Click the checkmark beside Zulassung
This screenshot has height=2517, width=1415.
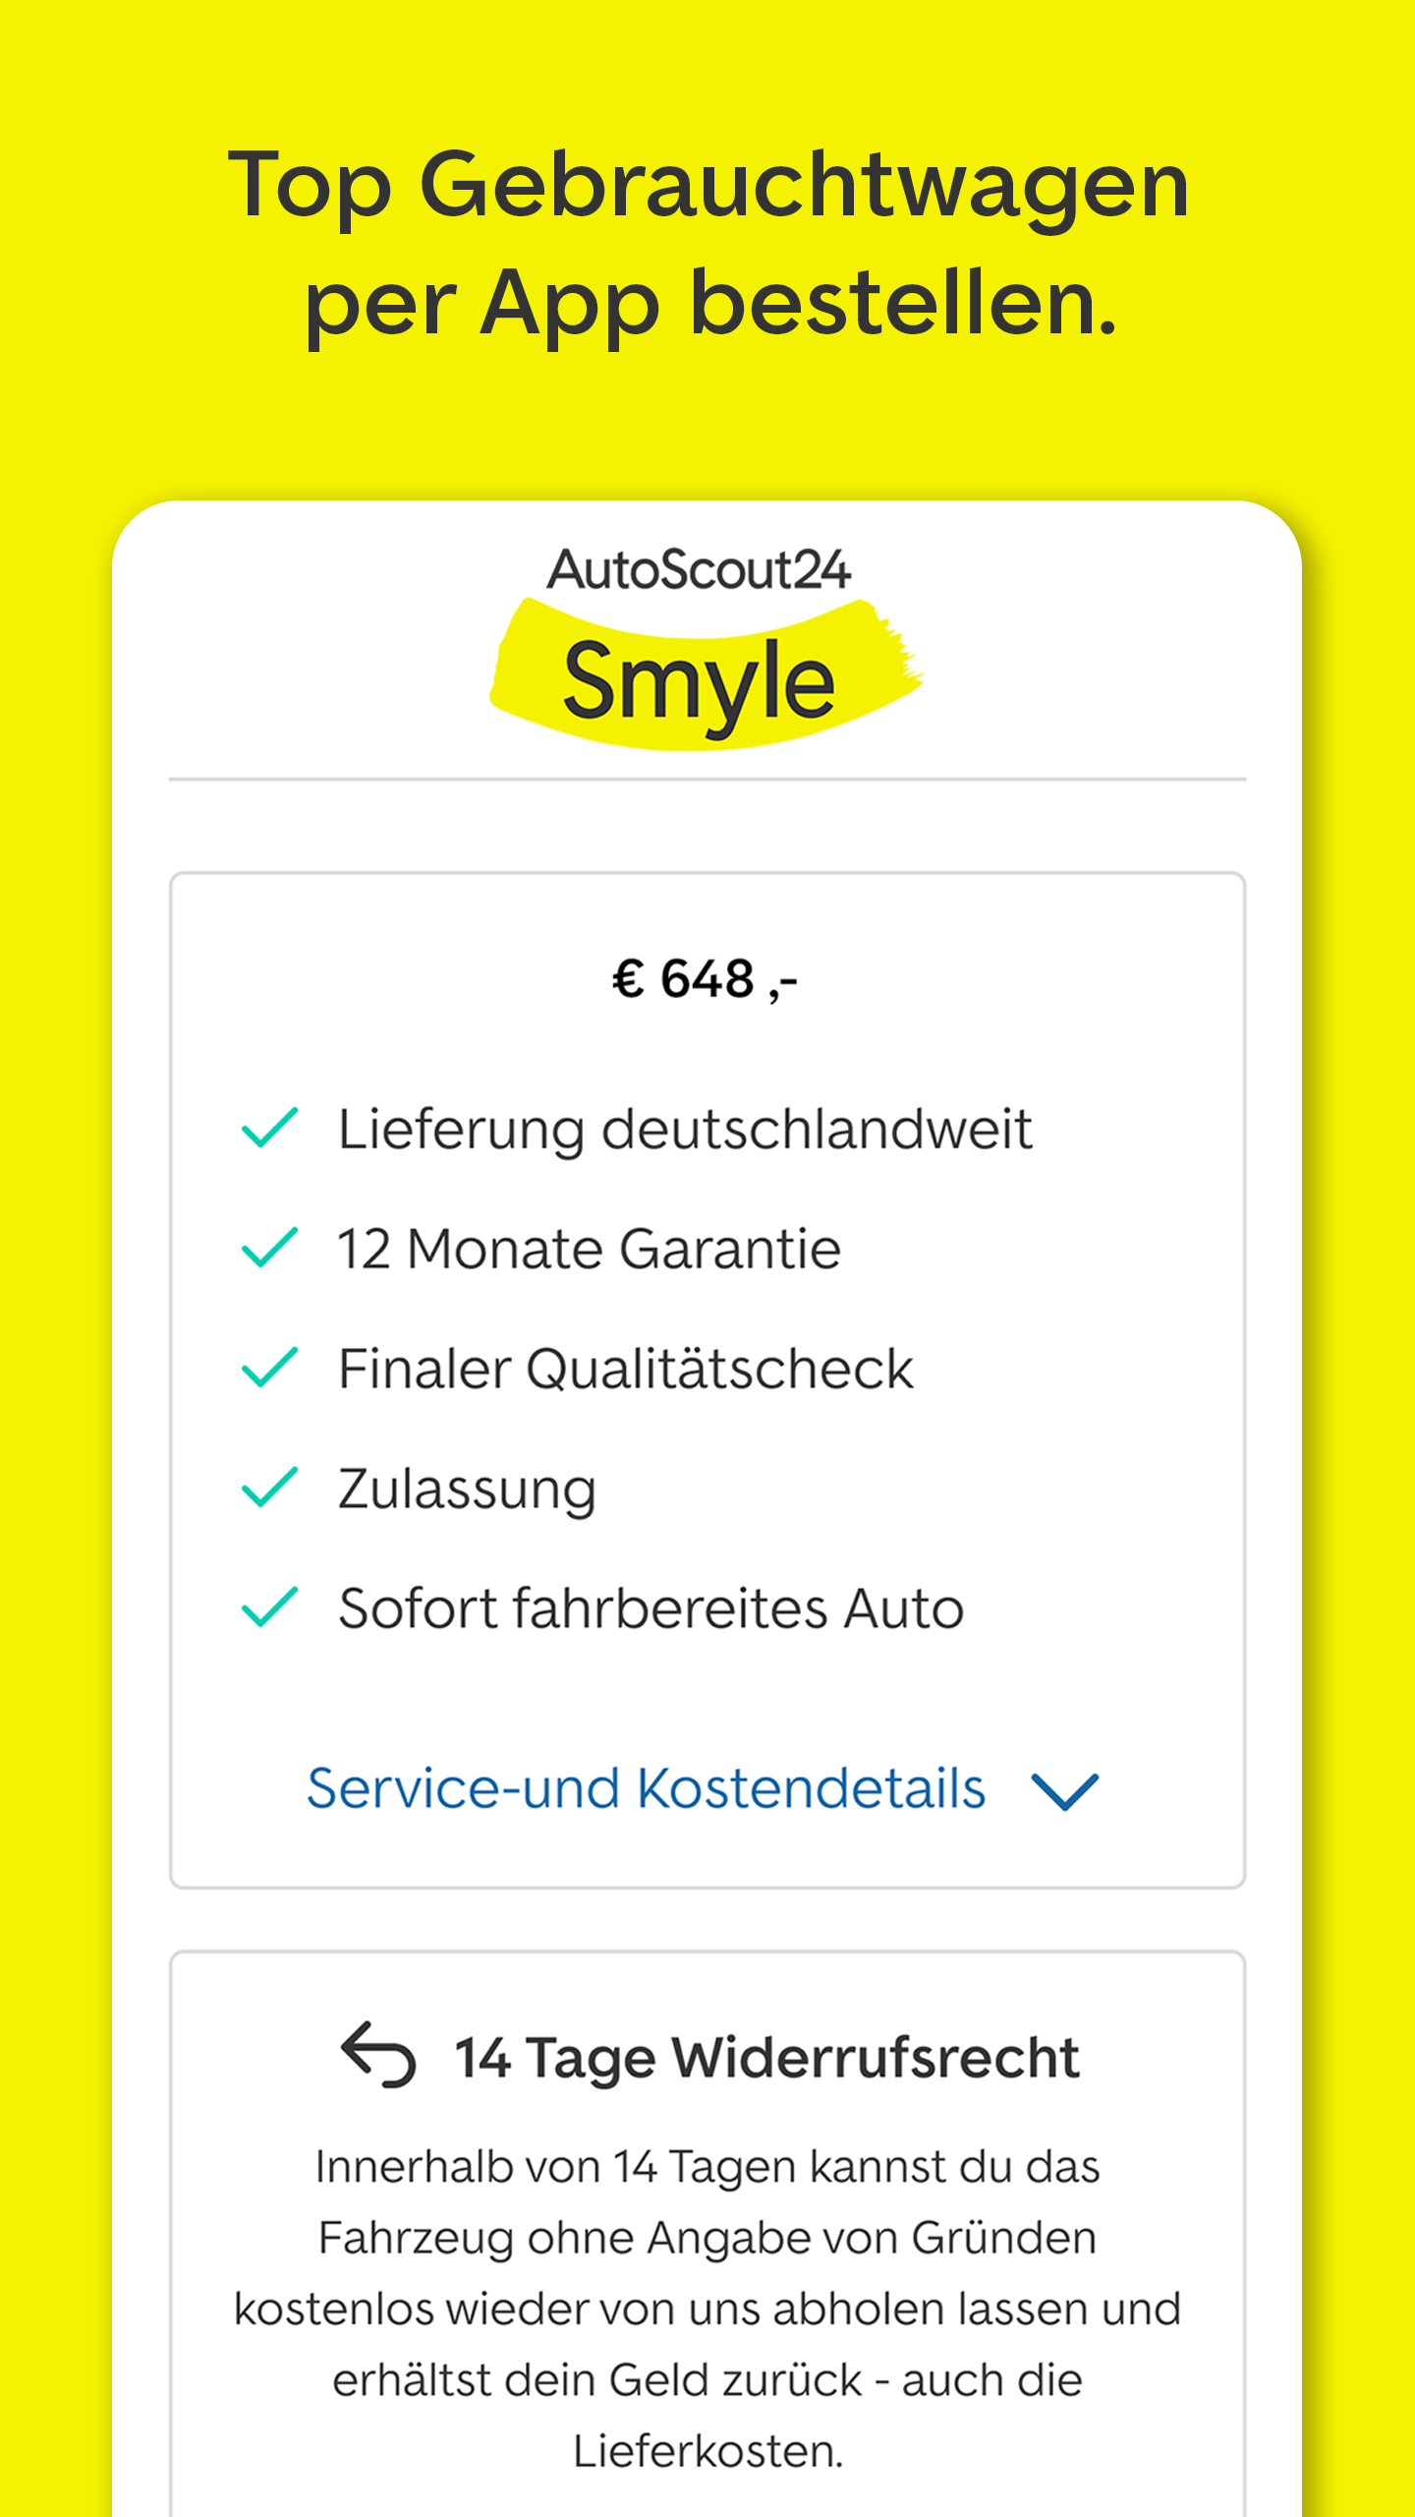pos(269,1488)
